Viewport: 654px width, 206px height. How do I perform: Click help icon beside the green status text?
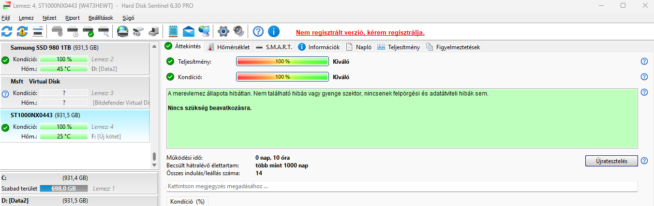644,92
